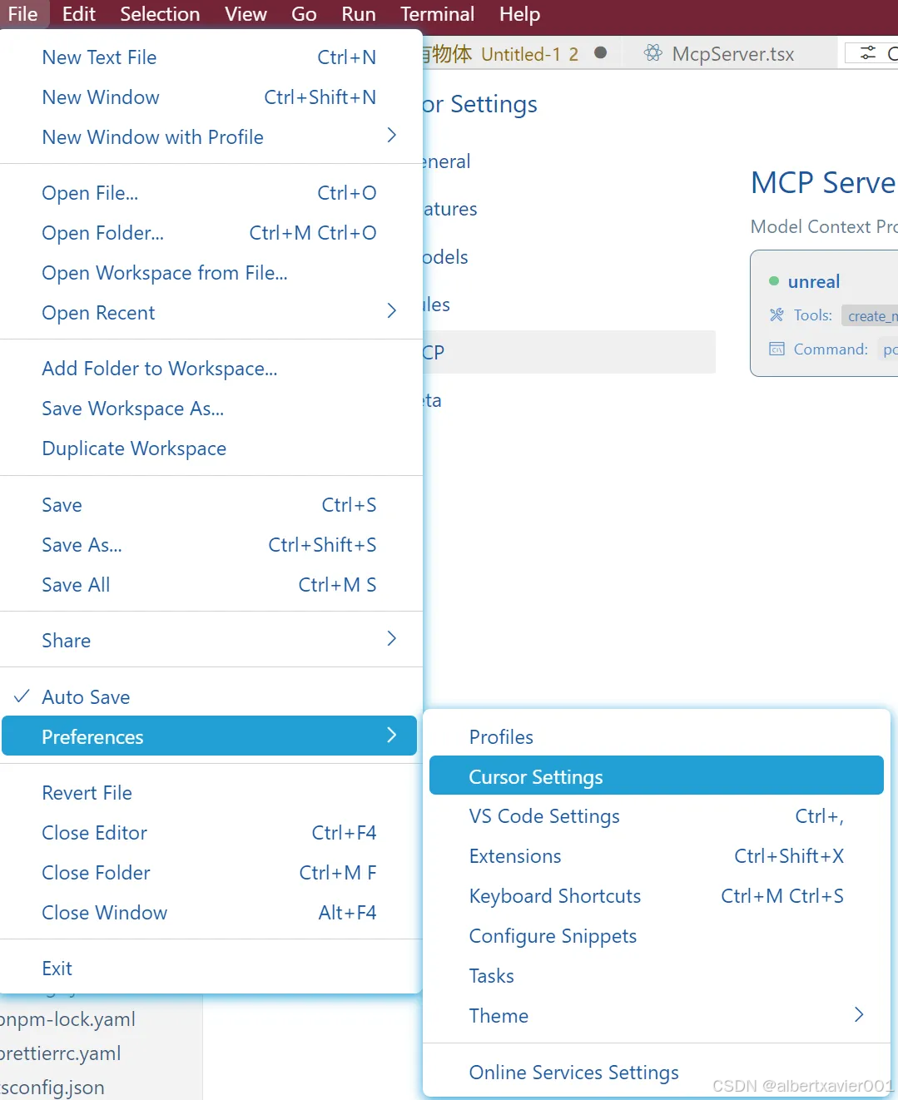Click Exit in File menu
The width and height of the screenshot is (898, 1100).
pyautogui.click(x=209, y=969)
